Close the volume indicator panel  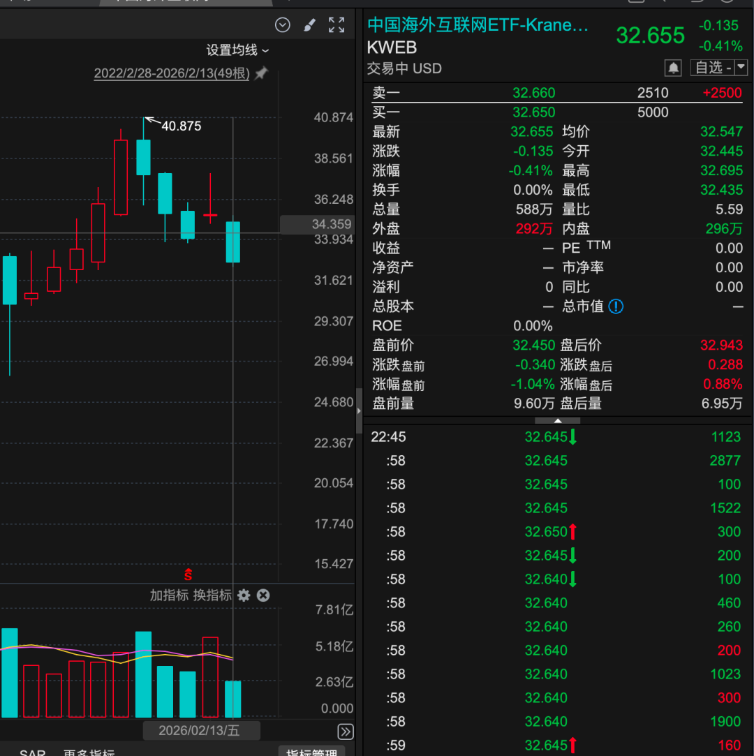tap(263, 595)
